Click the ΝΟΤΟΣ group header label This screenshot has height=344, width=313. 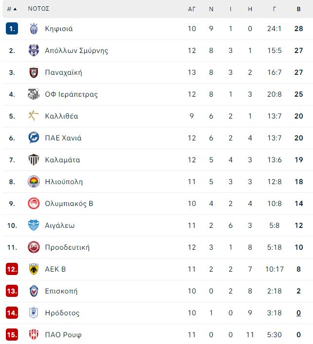[38, 9]
